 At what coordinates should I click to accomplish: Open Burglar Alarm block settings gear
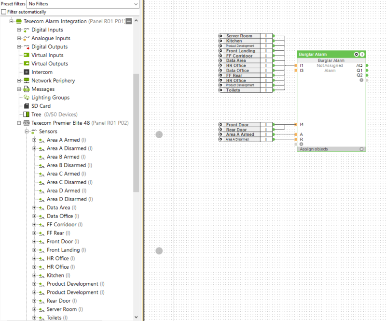356,55
